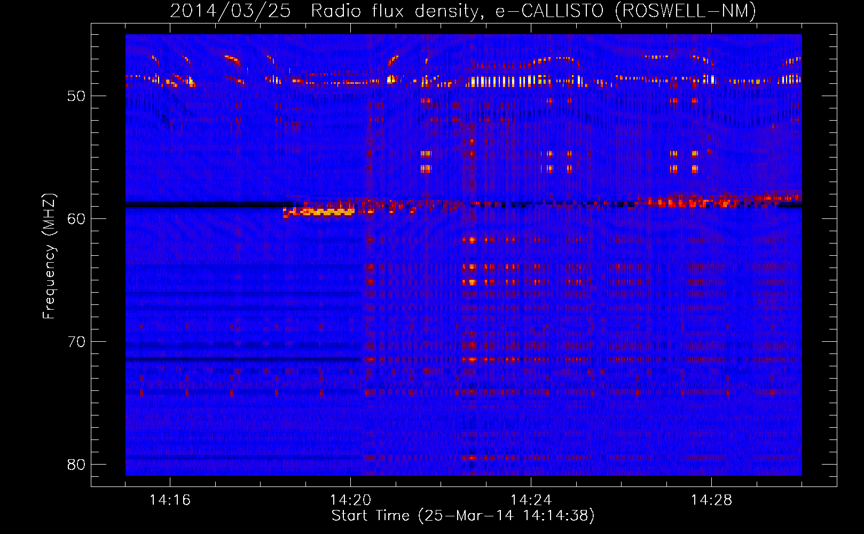Image resolution: width=864 pixels, height=534 pixels.
Task: Click the 70 frequency tick label
Action: pos(77,342)
